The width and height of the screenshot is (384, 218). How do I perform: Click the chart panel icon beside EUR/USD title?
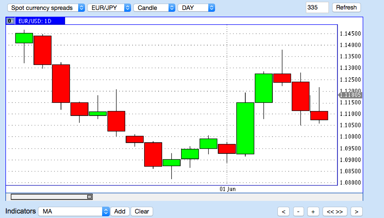tap(10, 21)
